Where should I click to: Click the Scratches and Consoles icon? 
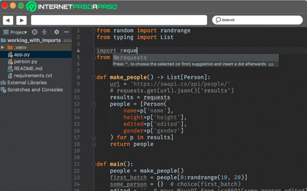(4, 90)
